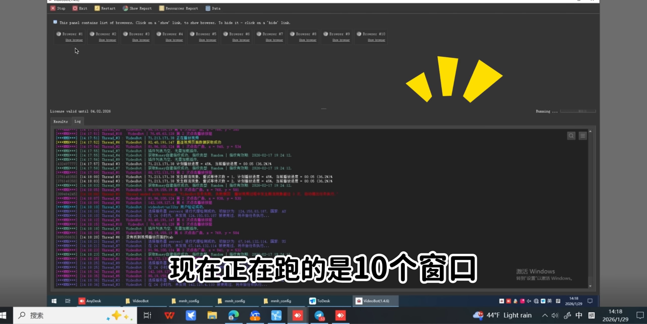
Task: Open the remote desktop Start button
Action: pyautogui.click(x=54, y=301)
